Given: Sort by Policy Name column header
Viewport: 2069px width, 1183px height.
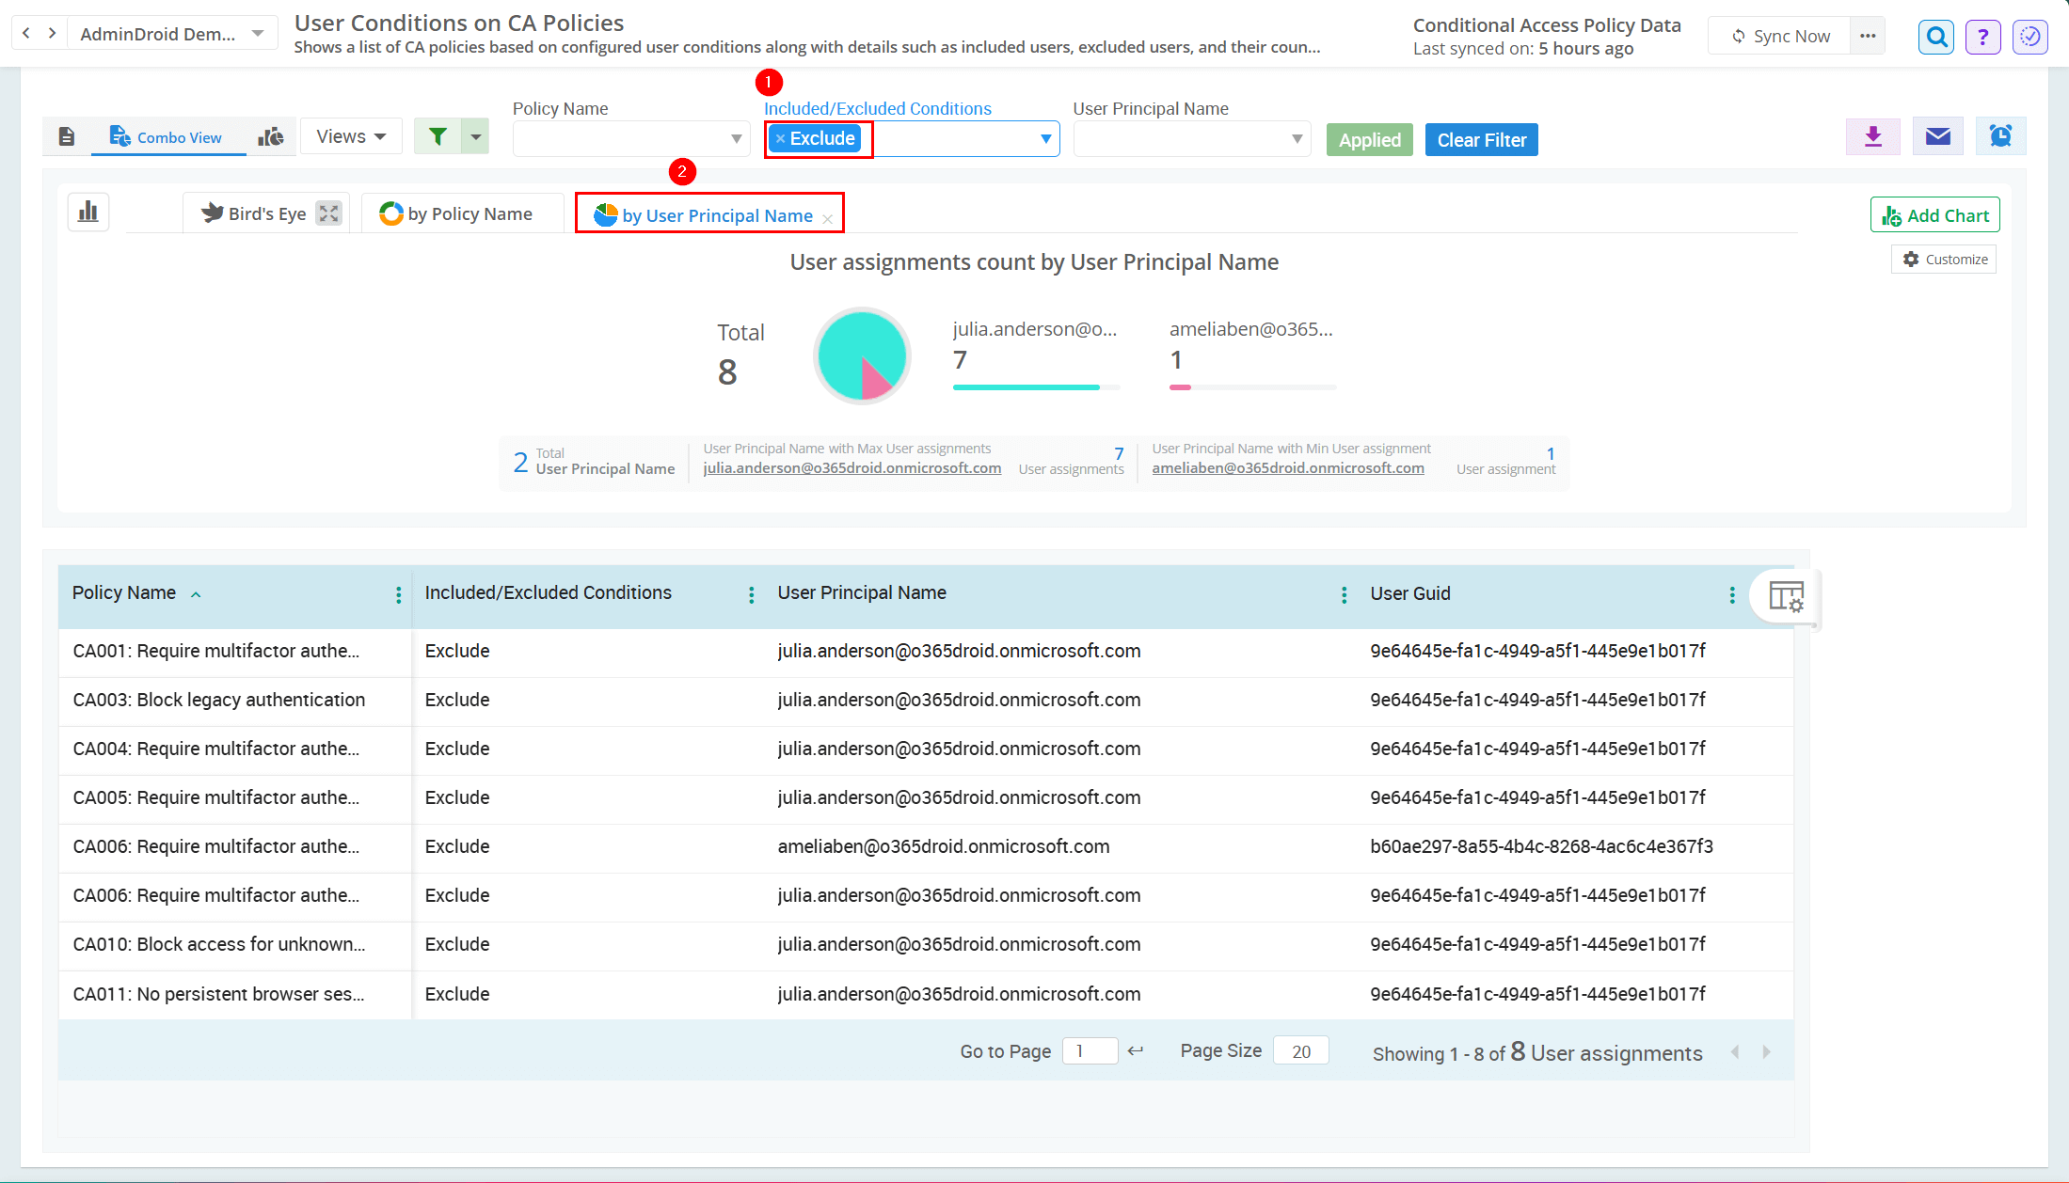Looking at the screenshot, I should 124,592.
